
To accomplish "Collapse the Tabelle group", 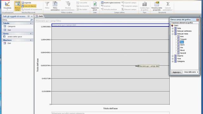I will [x=31, y=23].
